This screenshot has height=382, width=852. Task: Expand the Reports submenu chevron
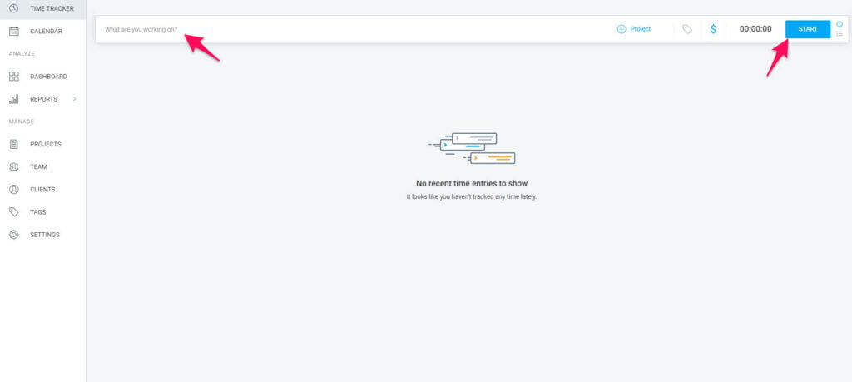pos(74,99)
